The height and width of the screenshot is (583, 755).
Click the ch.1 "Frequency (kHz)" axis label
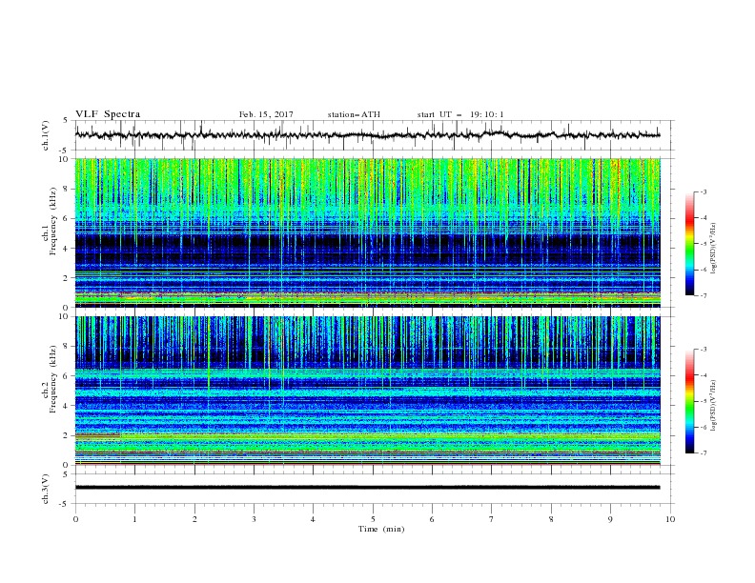tap(53, 221)
